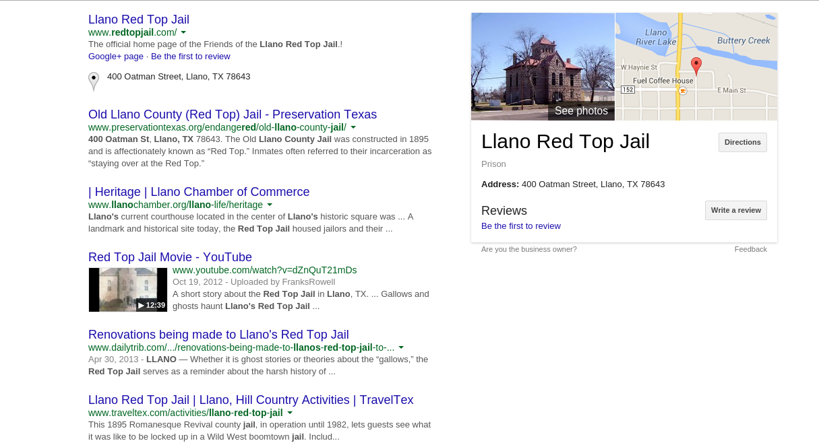Open Heritage Llano Chamber of Commerce result
The width and height of the screenshot is (819, 443).
199,192
